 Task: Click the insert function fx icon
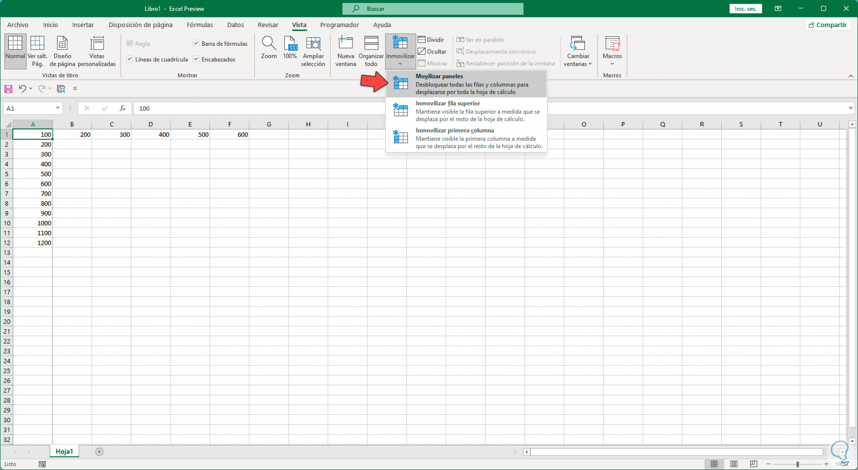[x=123, y=108]
